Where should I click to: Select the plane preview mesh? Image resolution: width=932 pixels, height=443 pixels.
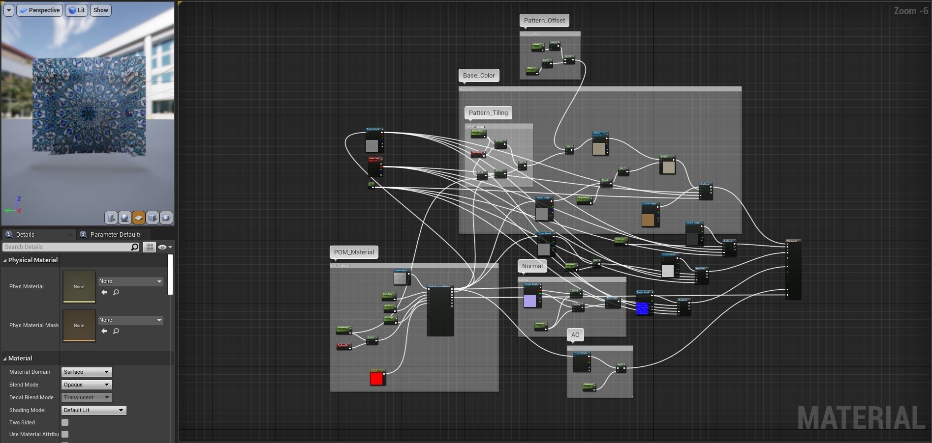tap(139, 218)
